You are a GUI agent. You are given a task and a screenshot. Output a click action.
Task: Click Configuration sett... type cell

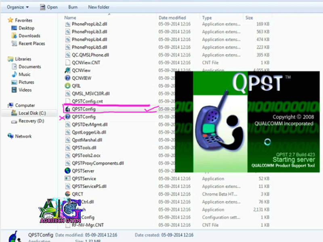tap(221, 217)
